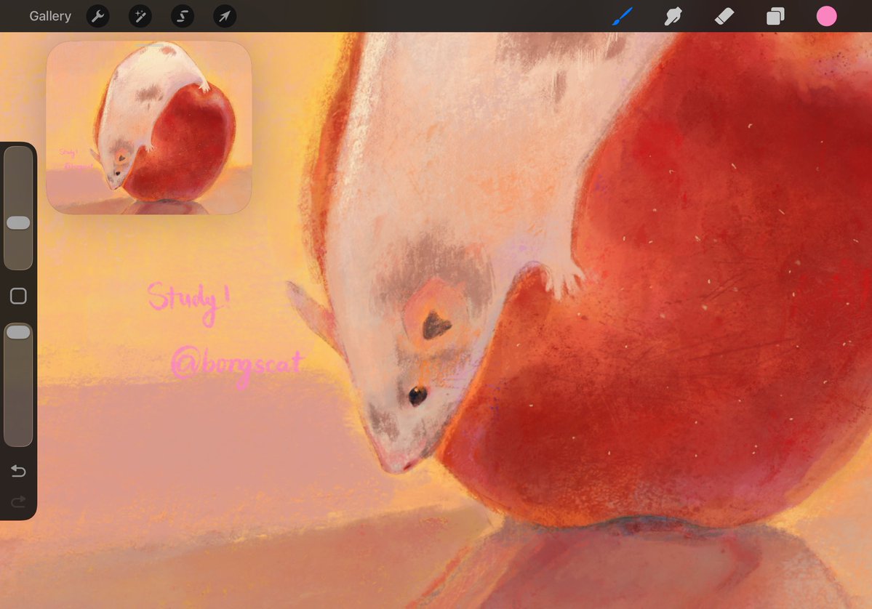The width and height of the screenshot is (872, 609).
Task: Click the brush opacity slider handle
Action: coord(18,331)
